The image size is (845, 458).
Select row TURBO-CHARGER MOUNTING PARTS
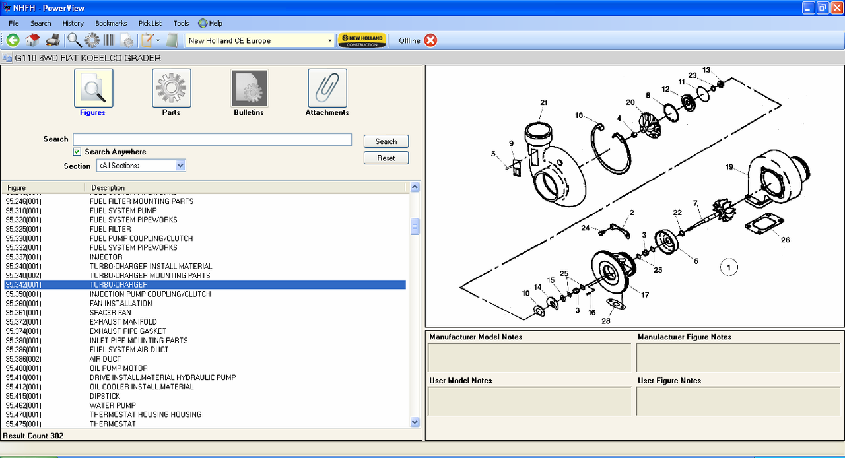coord(205,275)
